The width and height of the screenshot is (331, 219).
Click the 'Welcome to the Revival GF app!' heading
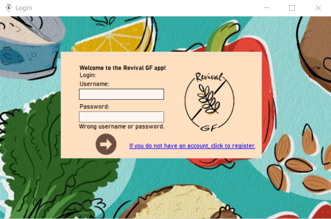[x=123, y=68]
